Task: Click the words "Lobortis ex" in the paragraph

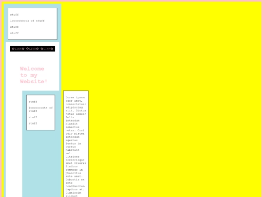Action: (75, 179)
